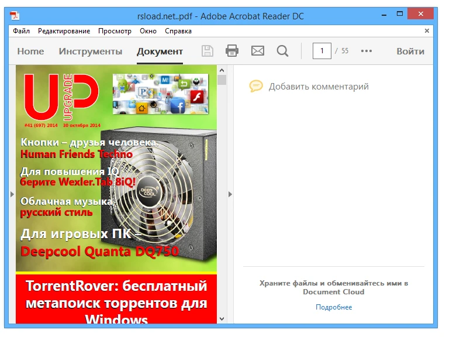Print the document using printer icon
The width and height of the screenshot is (453, 347).
point(232,51)
